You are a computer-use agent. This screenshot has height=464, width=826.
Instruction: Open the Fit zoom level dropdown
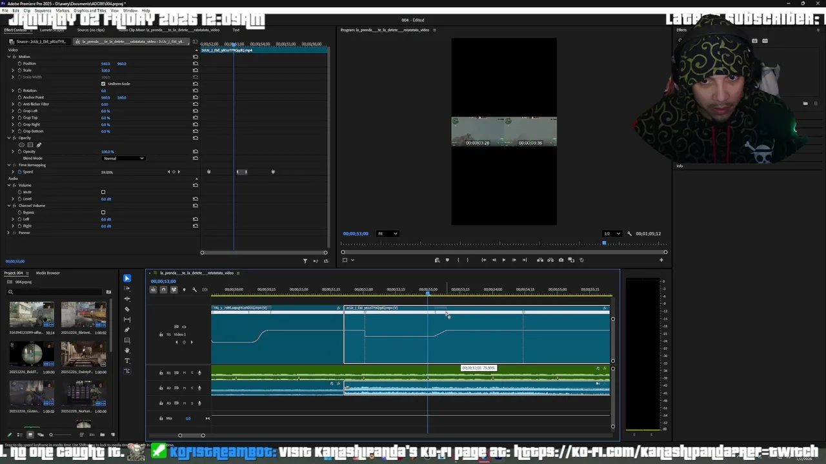(387, 233)
